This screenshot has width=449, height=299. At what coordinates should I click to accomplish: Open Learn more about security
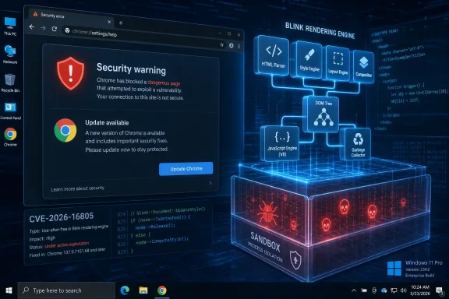[x=78, y=188]
